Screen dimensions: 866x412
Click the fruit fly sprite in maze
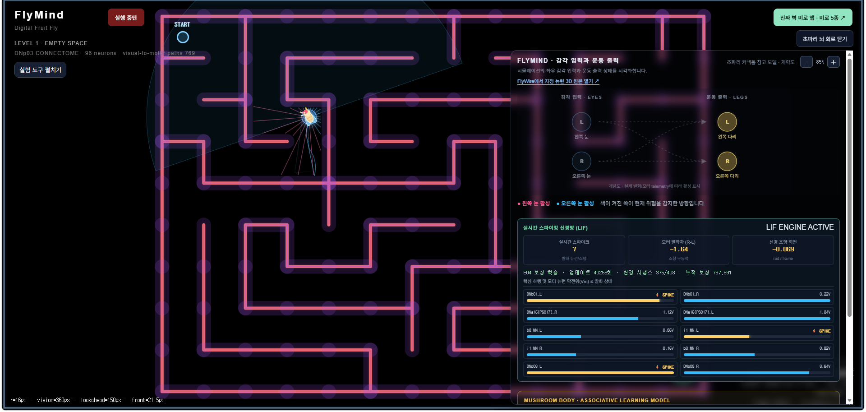click(x=309, y=117)
